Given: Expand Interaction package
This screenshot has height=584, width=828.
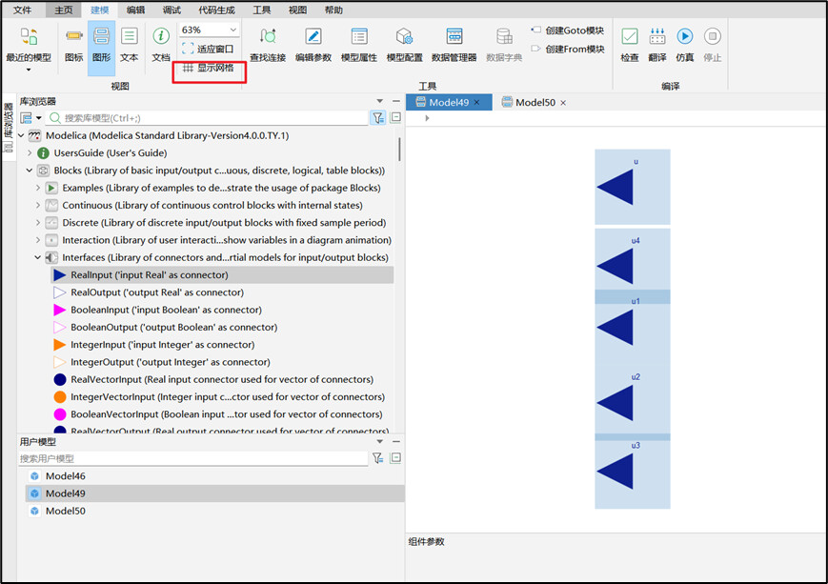Looking at the screenshot, I should (x=38, y=240).
